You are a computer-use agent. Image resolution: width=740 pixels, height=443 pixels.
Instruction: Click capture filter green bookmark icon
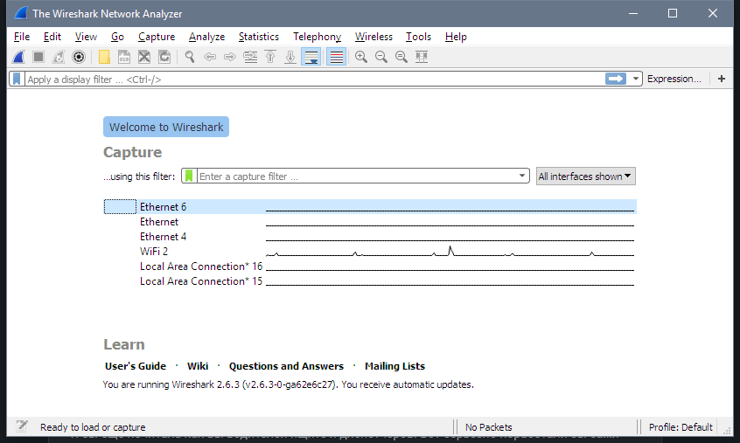pyautogui.click(x=189, y=177)
